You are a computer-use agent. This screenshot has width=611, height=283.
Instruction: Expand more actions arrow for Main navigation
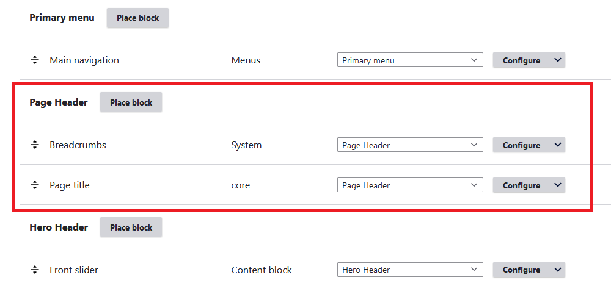tap(558, 60)
